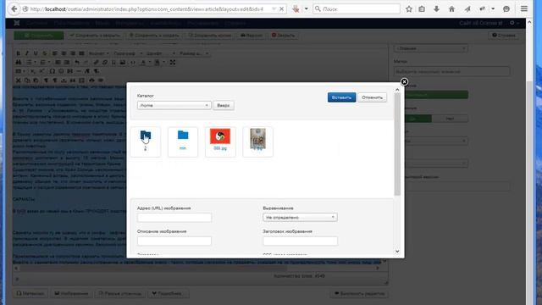Justify text in the editor toolbar

tap(81, 53)
